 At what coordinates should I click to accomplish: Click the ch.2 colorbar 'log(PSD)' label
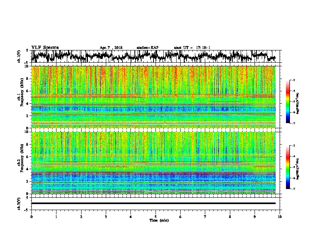[x=298, y=169]
